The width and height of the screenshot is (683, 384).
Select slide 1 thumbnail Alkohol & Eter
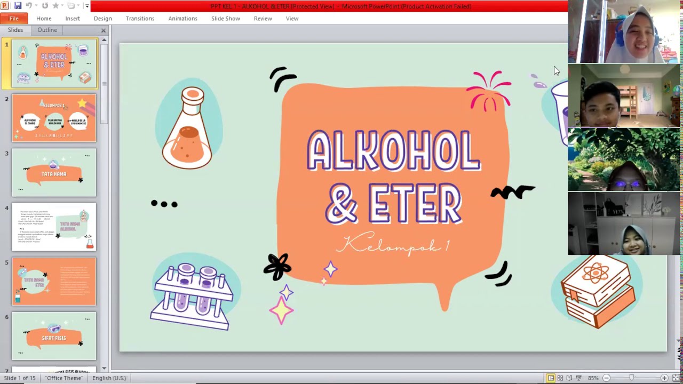point(54,63)
